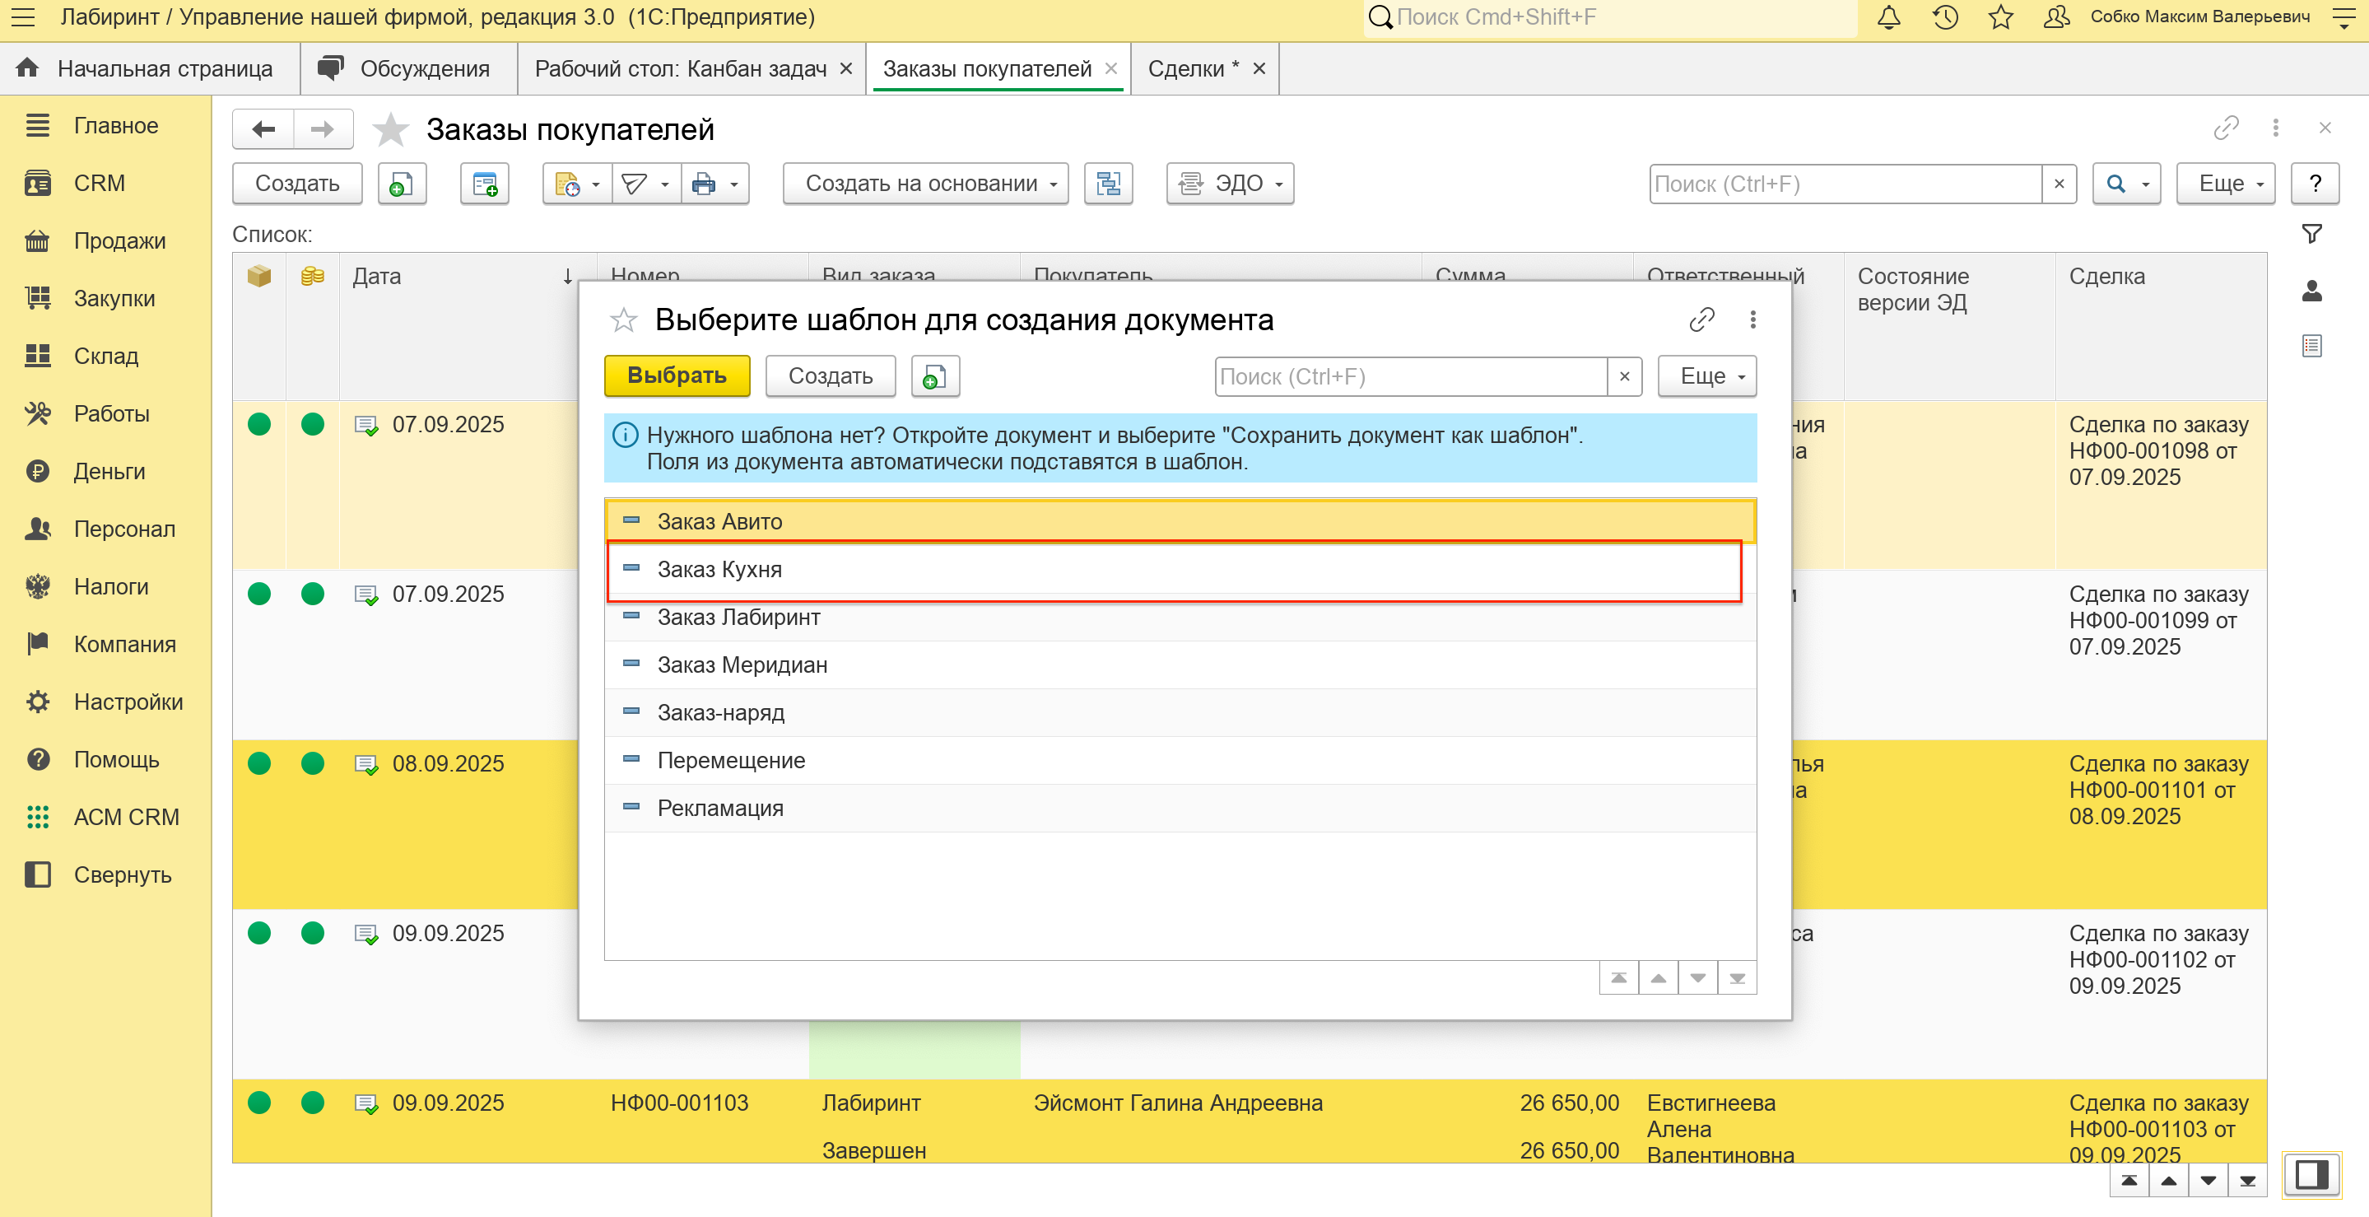
Task: Open the history clock icon
Action: pyautogui.click(x=1945, y=17)
